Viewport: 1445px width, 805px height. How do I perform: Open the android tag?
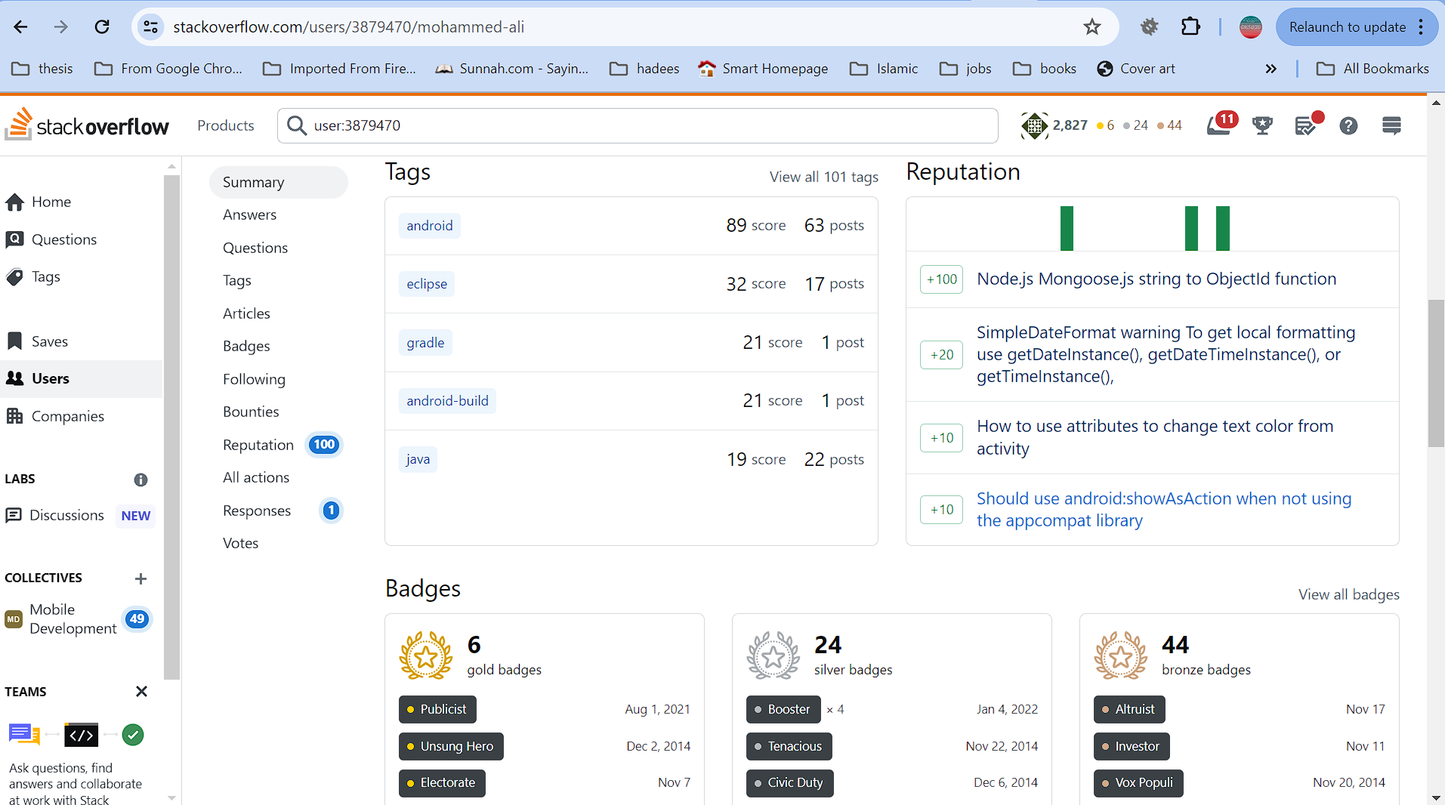click(429, 226)
